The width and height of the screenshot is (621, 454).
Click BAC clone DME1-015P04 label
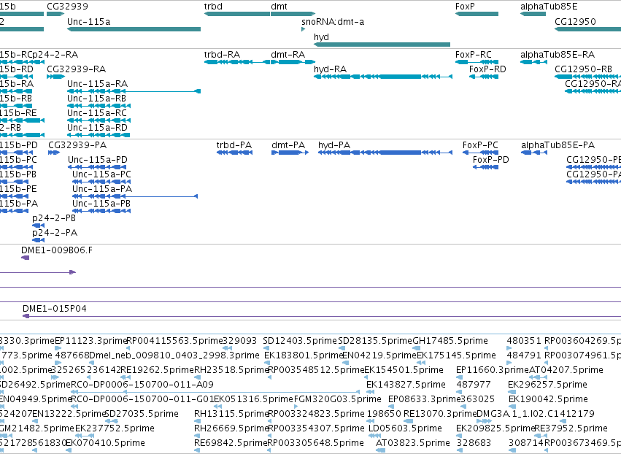pos(54,309)
